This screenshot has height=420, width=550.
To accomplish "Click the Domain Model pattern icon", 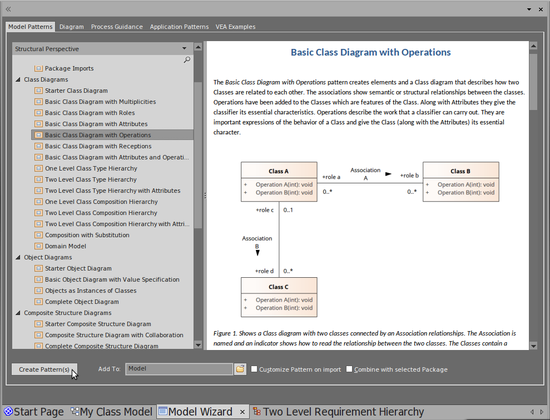I will 38,246.
